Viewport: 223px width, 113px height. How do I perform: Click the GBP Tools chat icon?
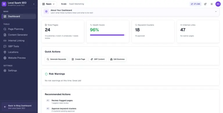pos(5,46)
